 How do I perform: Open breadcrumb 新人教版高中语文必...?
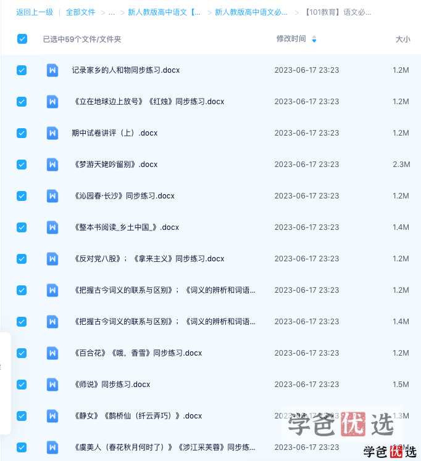251,12
